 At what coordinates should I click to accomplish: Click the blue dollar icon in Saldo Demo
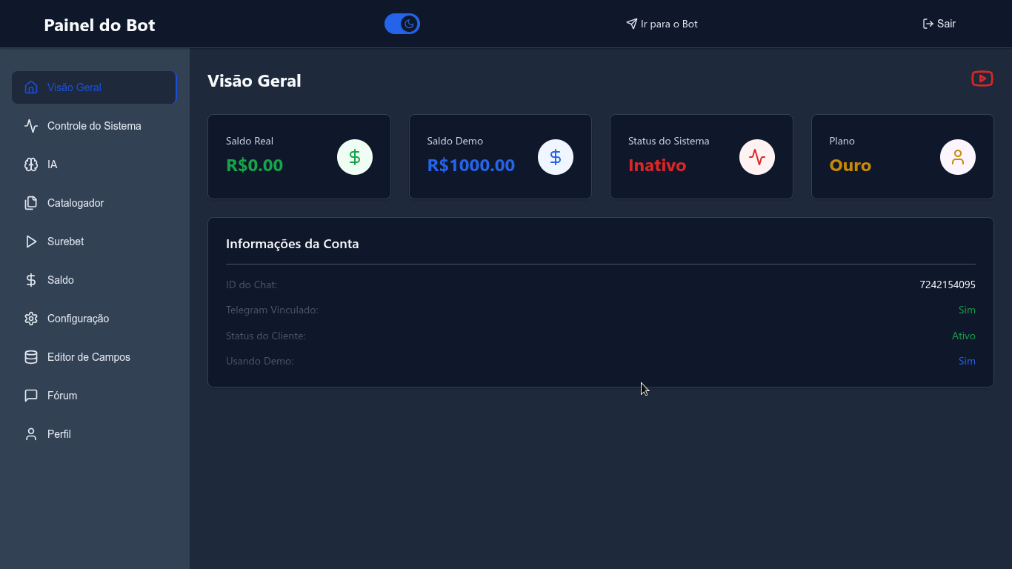coord(555,157)
